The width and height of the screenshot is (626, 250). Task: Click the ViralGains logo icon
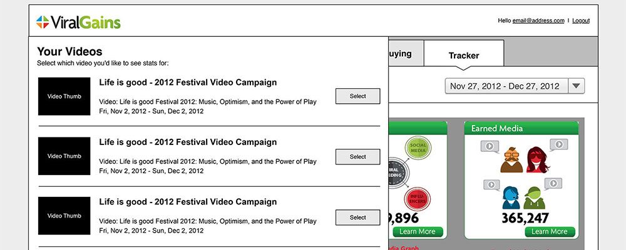click(43, 22)
